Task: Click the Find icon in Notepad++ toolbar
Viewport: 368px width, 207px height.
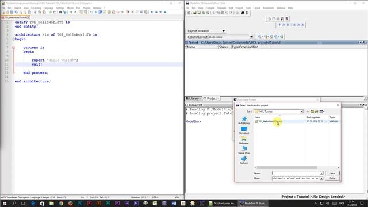Action: [60, 12]
